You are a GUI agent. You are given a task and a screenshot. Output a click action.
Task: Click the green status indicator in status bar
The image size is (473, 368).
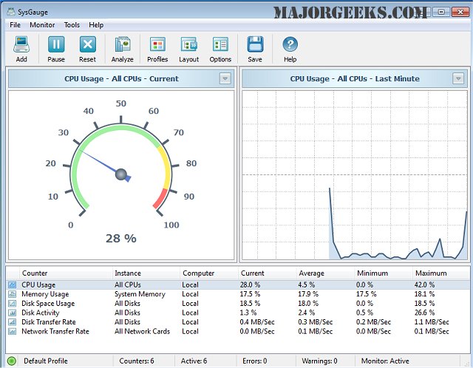(x=12, y=361)
